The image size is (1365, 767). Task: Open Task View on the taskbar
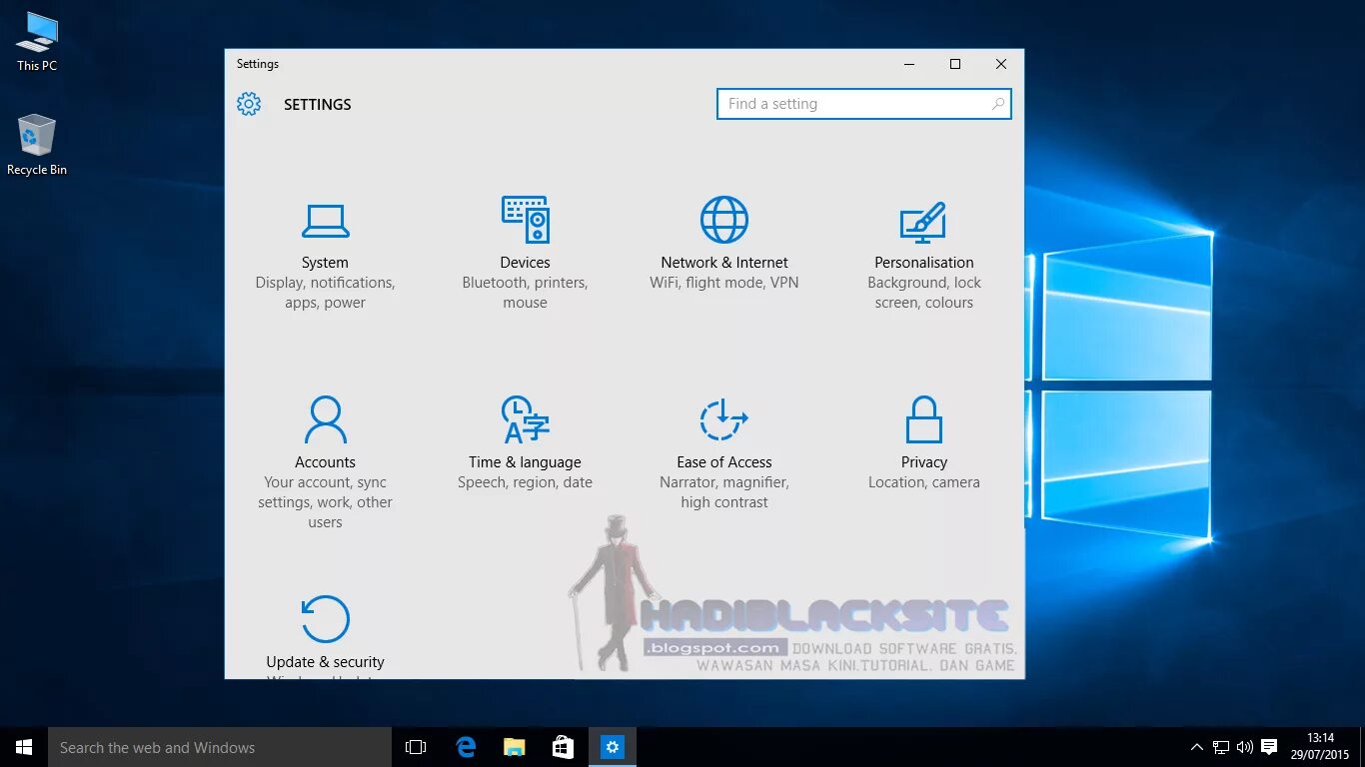pyautogui.click(x=416, y=747)
